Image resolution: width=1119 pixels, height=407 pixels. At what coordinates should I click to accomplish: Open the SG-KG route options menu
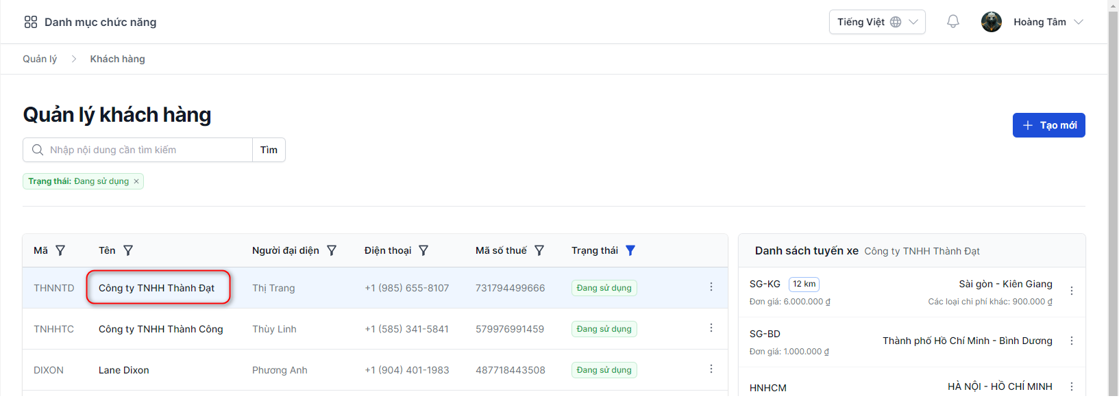(x=1071, y=291)
